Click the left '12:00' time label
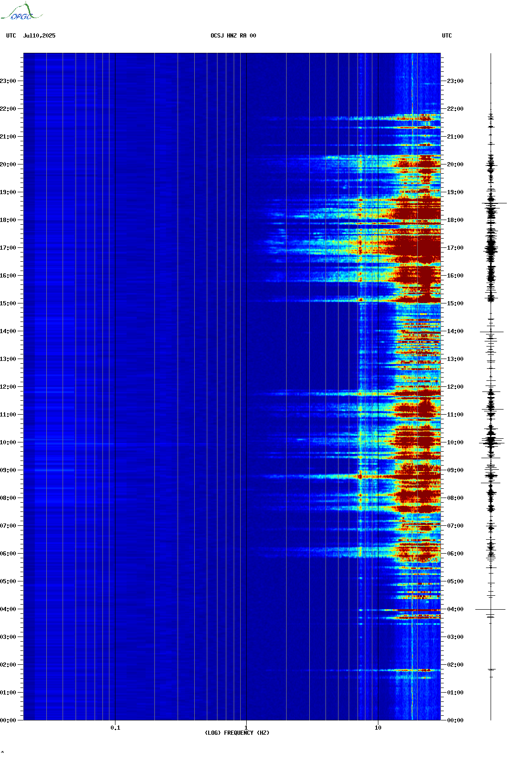The height and width of the screenshot is (757, 511). (8, 387)
